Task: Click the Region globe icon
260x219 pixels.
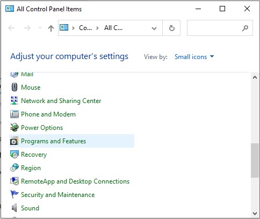Action: 15,167
